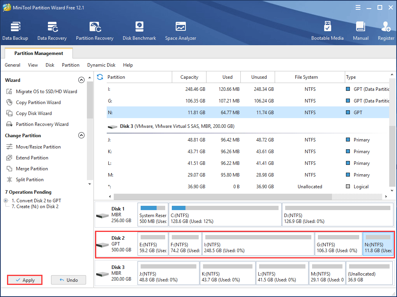The height and width of the screenshot is (297, 397).
Task: Open the View menu
Action: pyautogui.click(x=33, y=65)
